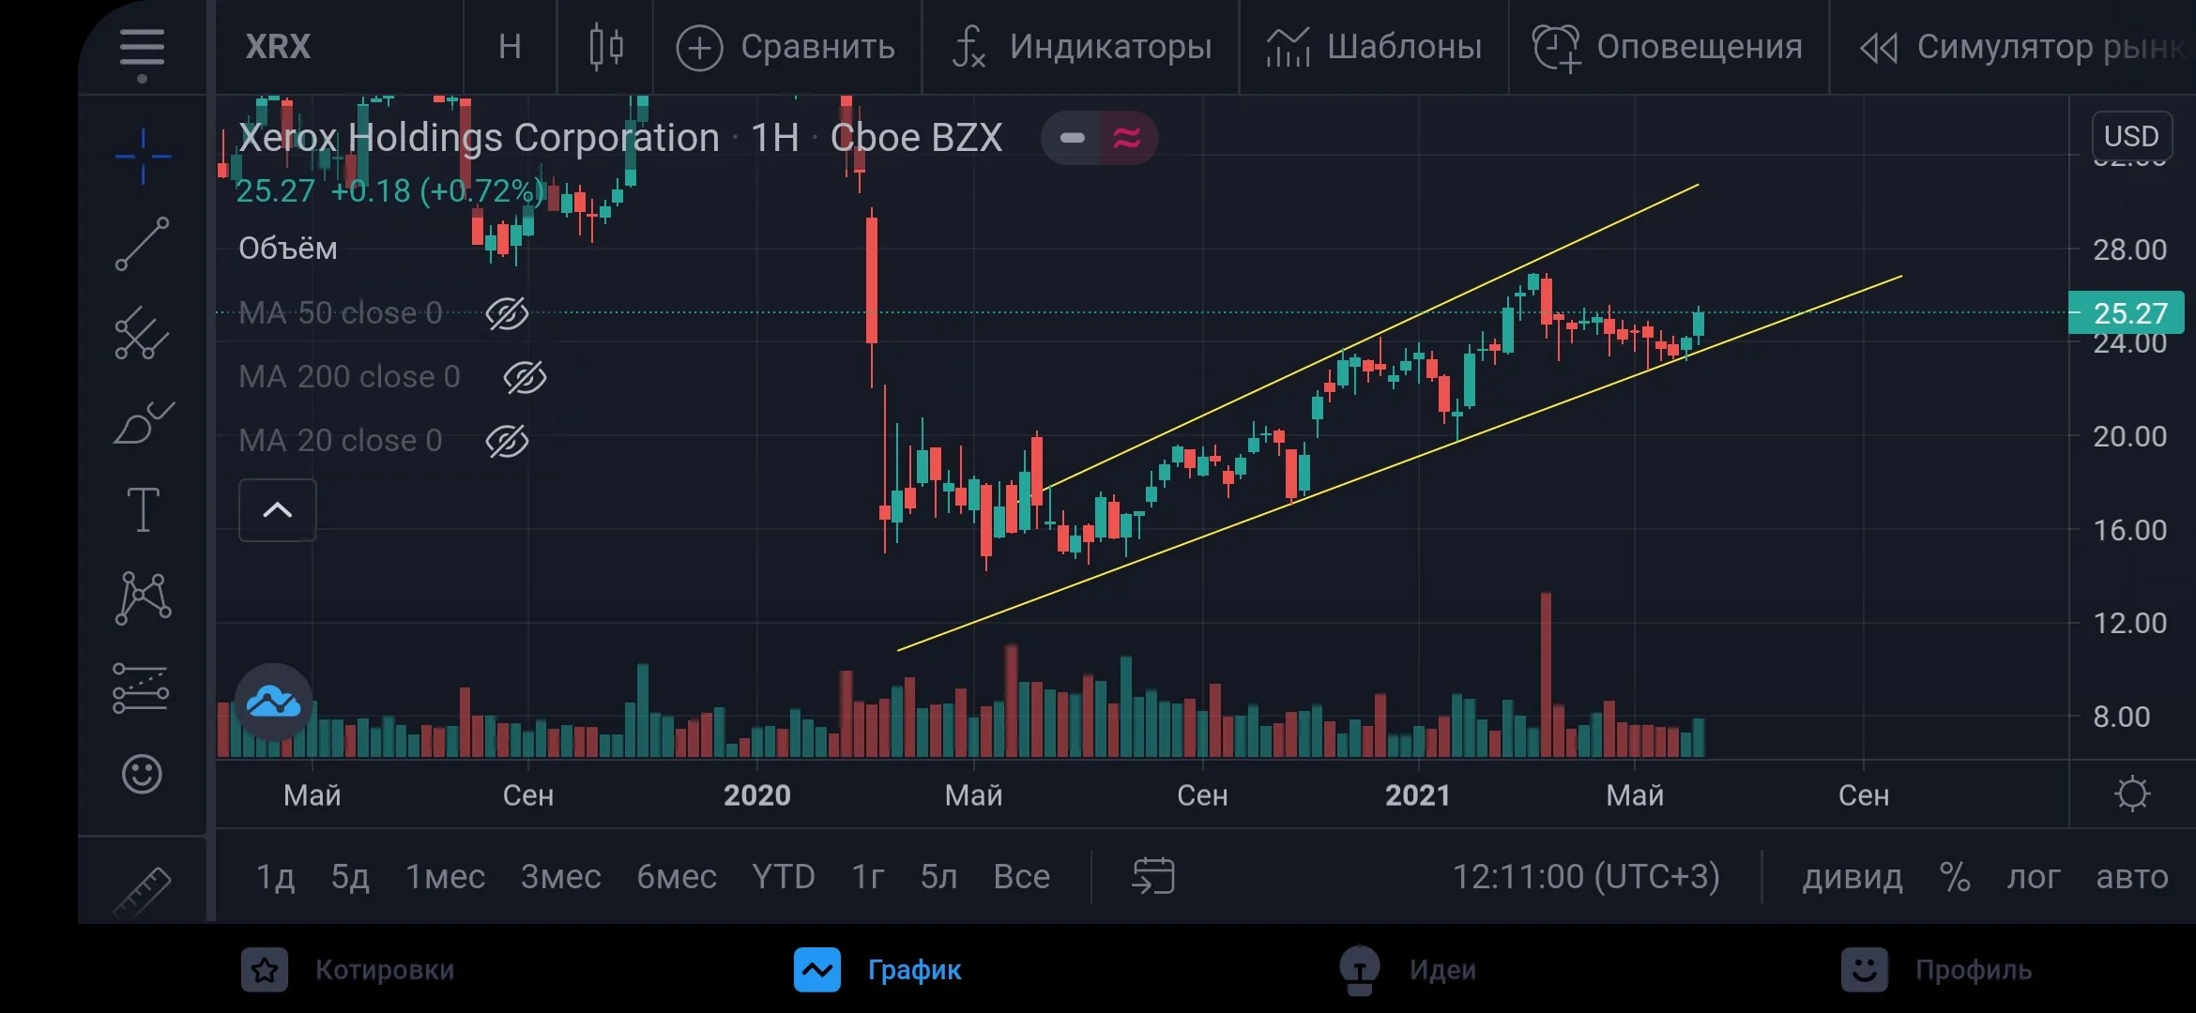Open the forecast and measurement tools
Viewport: 2196px width, 1013px height.
(141, 688)
